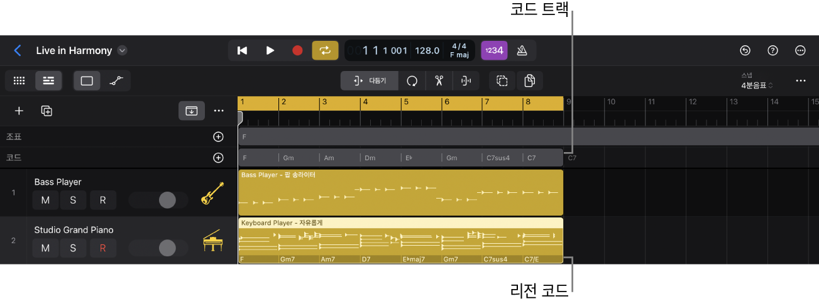Toggle the yellow Cycle loop button
The image size is (819, 306).
(325, 51)
